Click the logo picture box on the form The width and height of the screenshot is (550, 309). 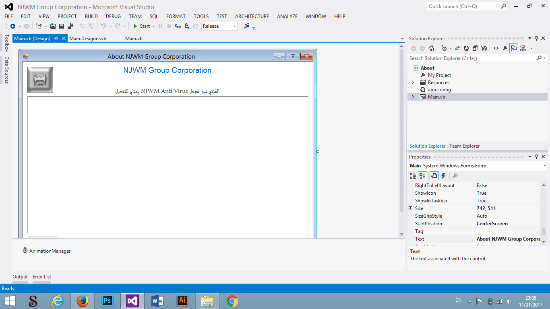pos(40,80)
